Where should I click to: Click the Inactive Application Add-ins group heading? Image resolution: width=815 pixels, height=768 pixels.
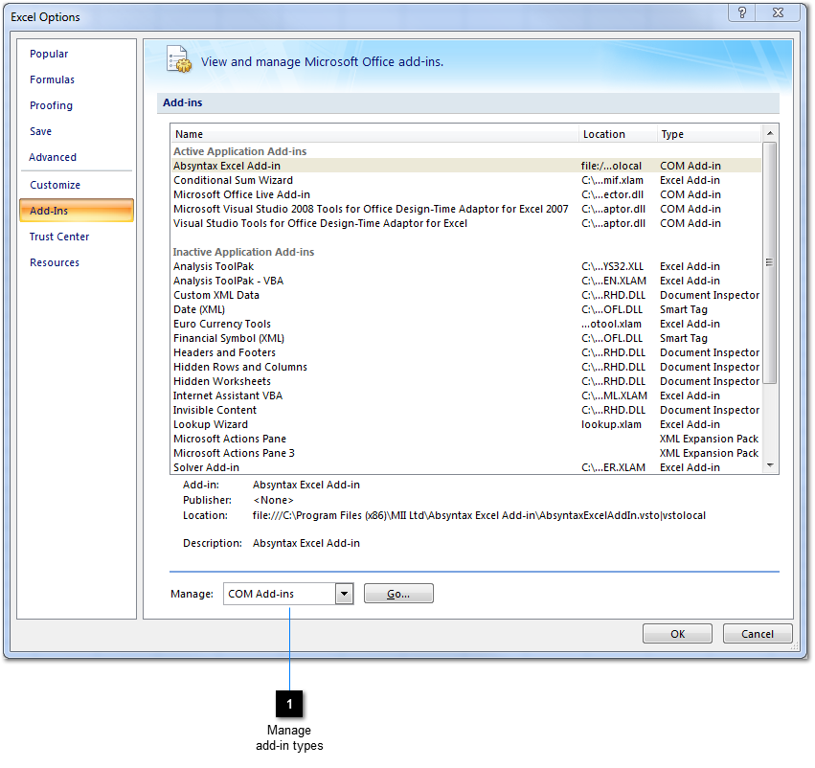tap(243, 252)
